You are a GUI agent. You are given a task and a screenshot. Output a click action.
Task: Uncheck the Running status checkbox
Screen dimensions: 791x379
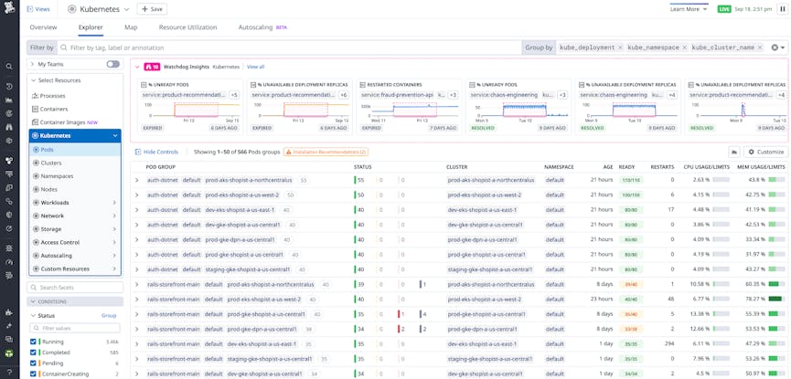click(x=33, y=342)
